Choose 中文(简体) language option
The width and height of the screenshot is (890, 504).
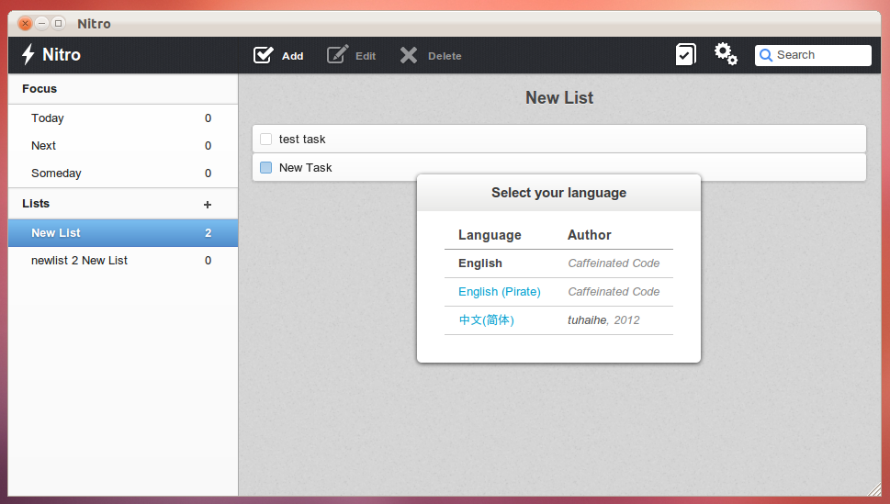[487, 320]
